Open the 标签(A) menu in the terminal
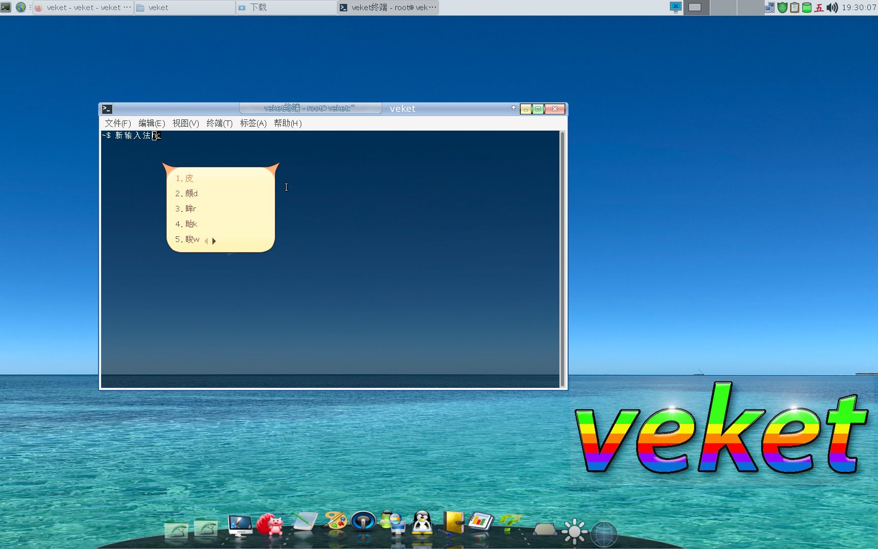Image resolution: width=878 pixels, height=549 pixels. (x=253, y=124)
